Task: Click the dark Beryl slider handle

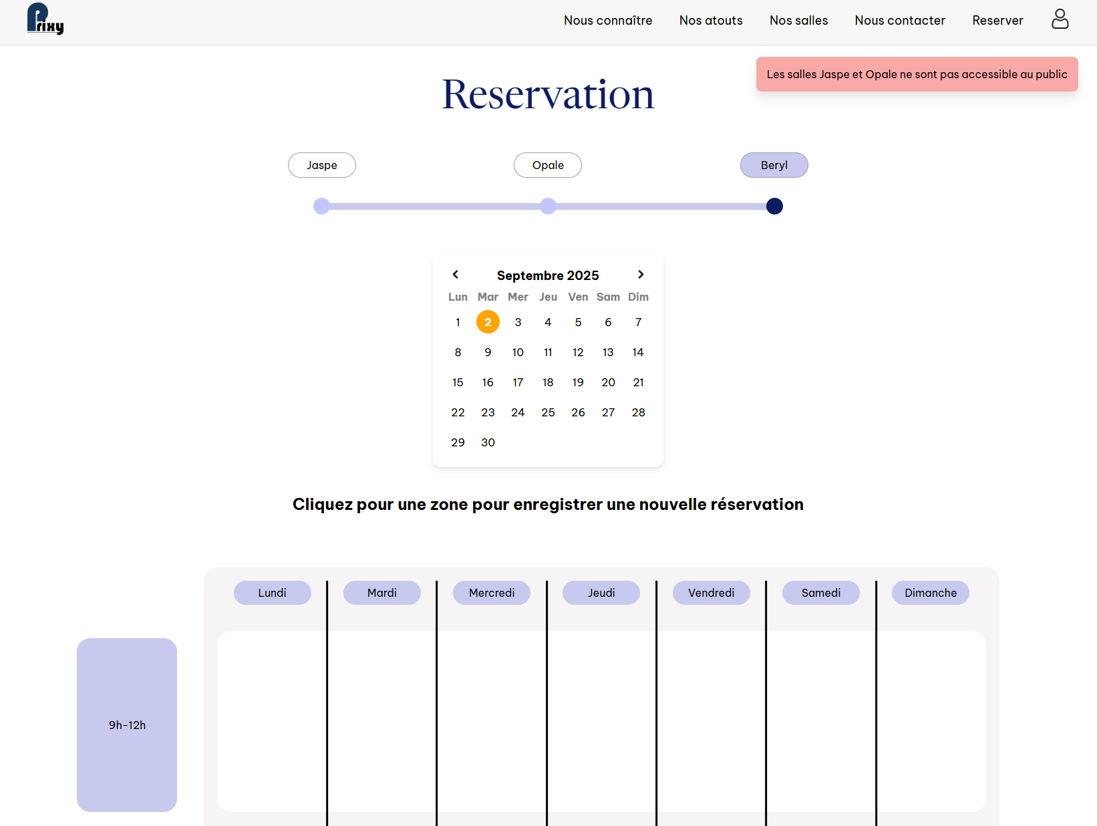Action: [x=774, y=206]
